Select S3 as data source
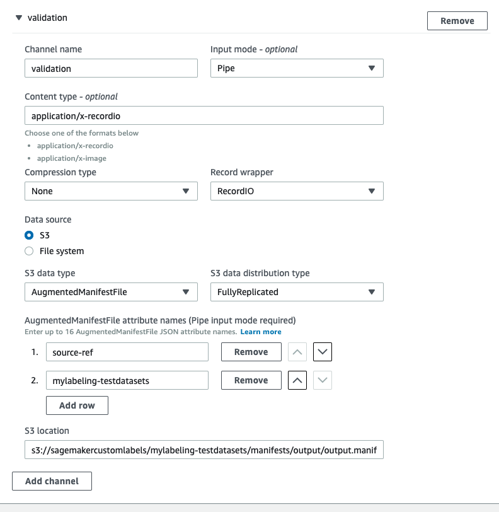 point(29,235)
